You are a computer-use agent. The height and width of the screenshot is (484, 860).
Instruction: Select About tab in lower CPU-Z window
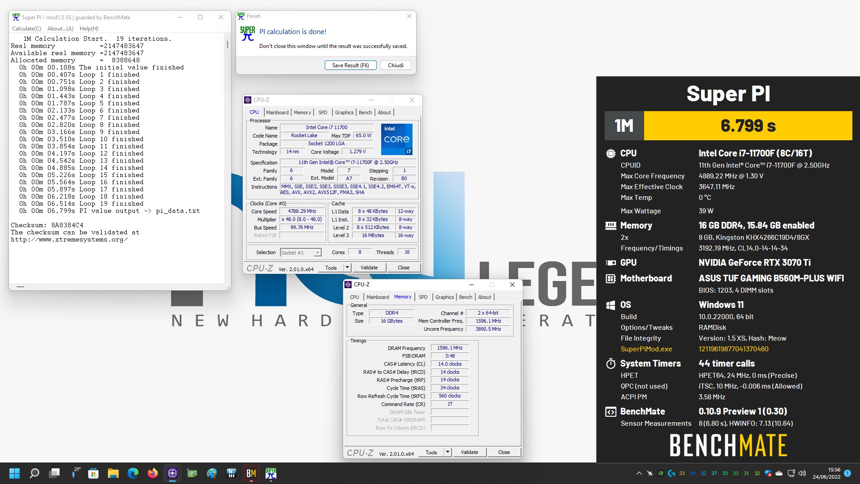click(485, 297)
